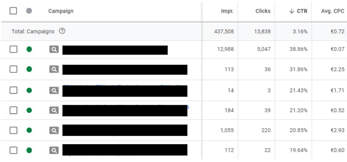The height and width of the screenshot is (162, 347).
Task: Click the Avg. CPC column header
Action: coord(333,11)
